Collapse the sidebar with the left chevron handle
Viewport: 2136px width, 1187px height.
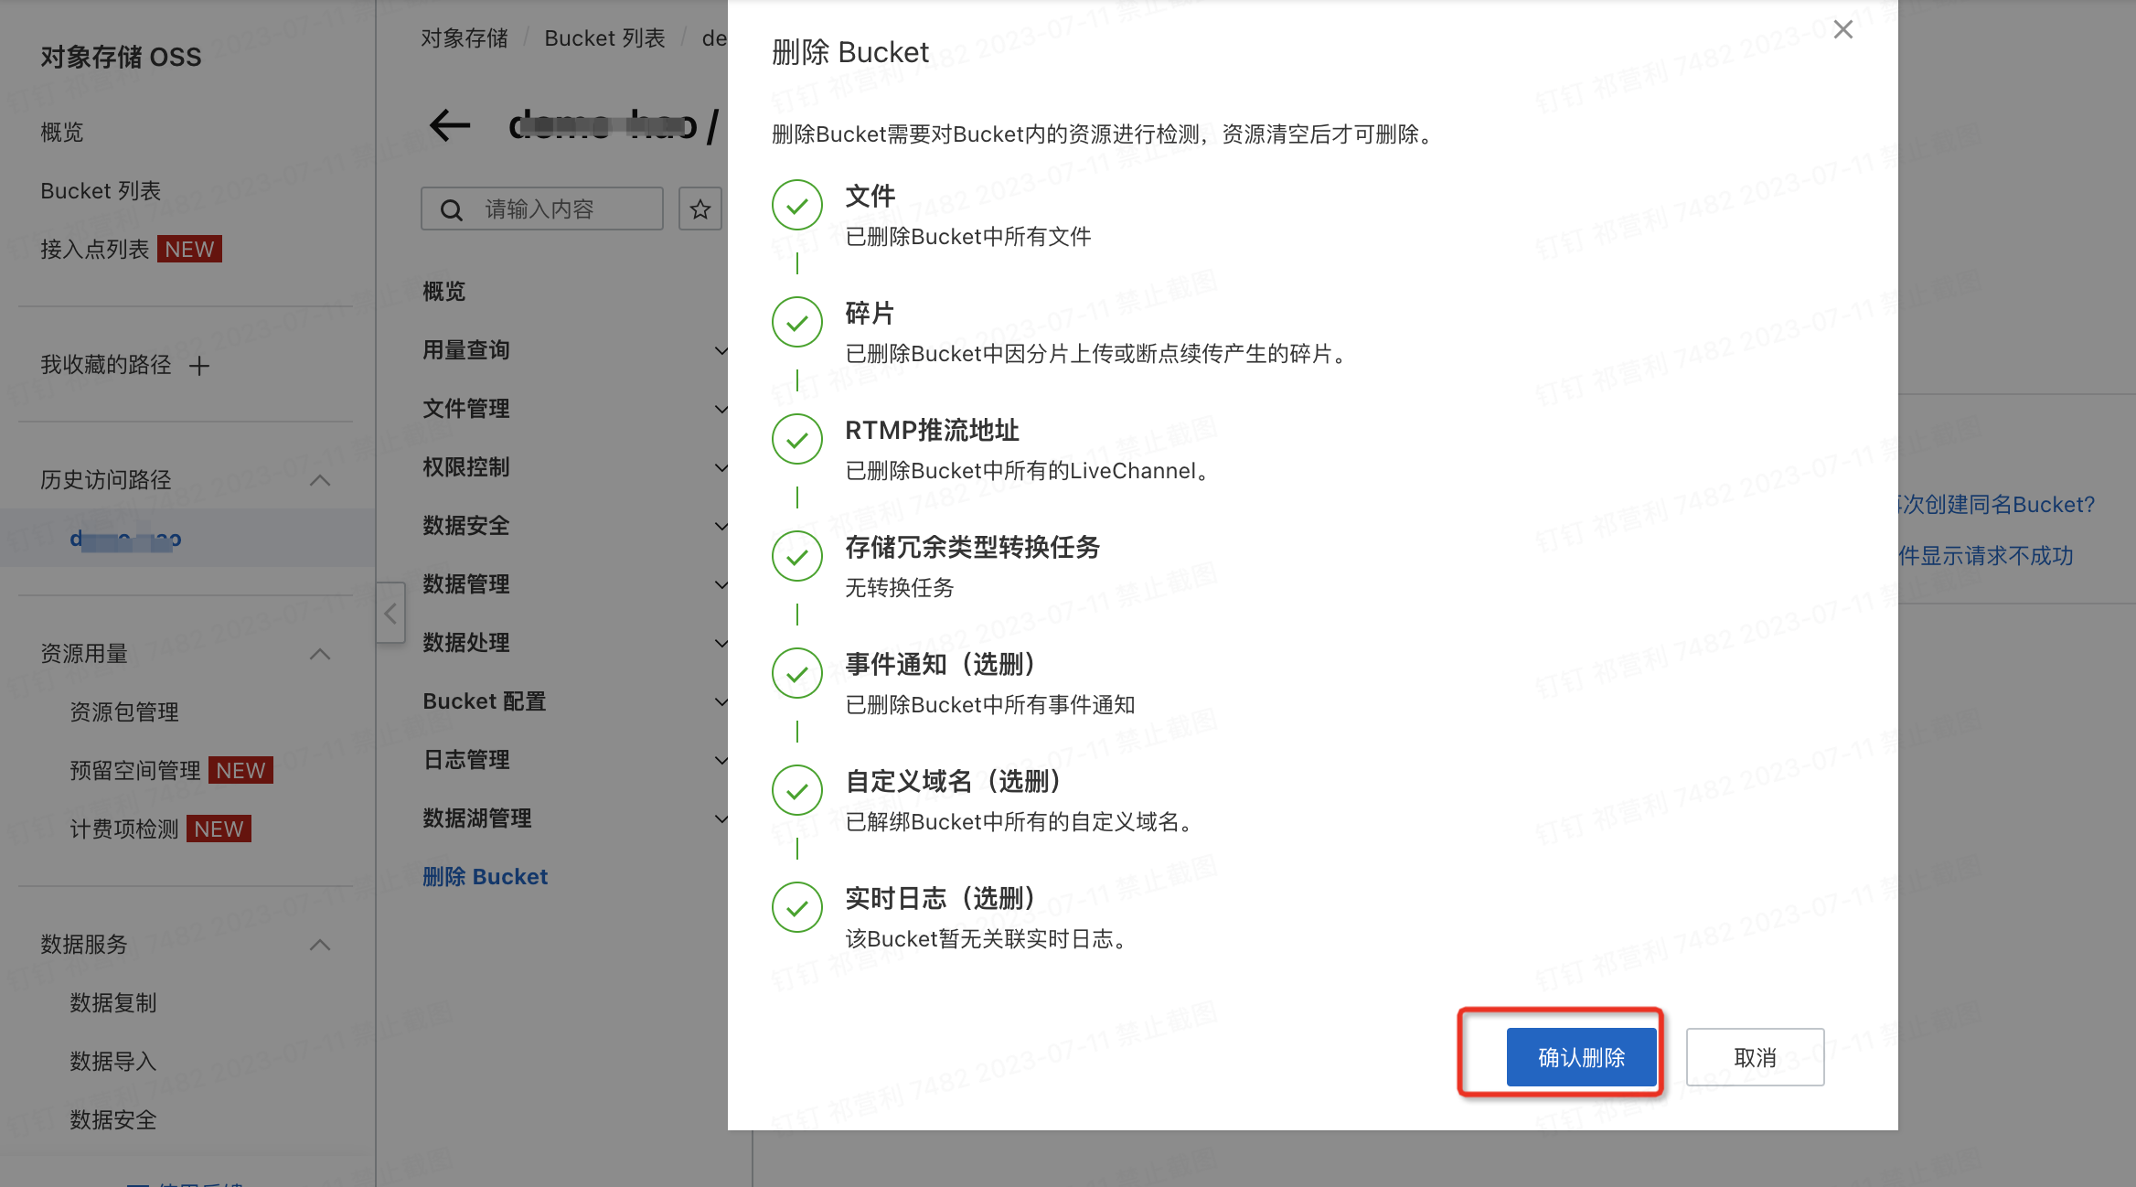pos(390,614)
